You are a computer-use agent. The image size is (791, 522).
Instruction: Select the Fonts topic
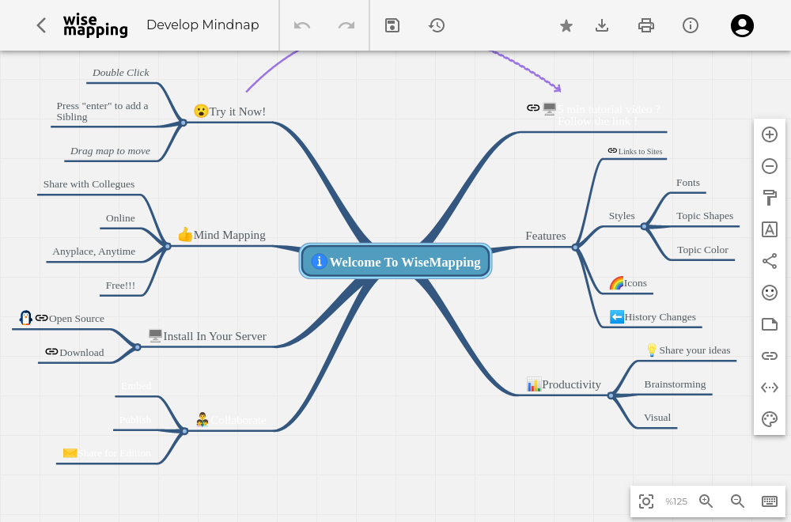[688, 183]
